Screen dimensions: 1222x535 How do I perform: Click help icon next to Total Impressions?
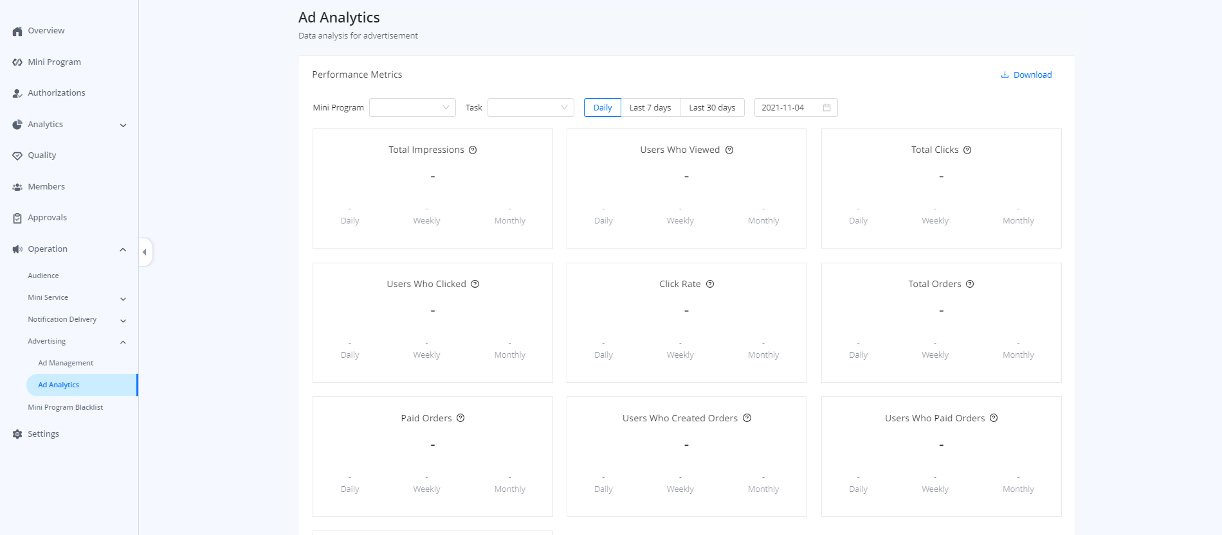point(473,150)
